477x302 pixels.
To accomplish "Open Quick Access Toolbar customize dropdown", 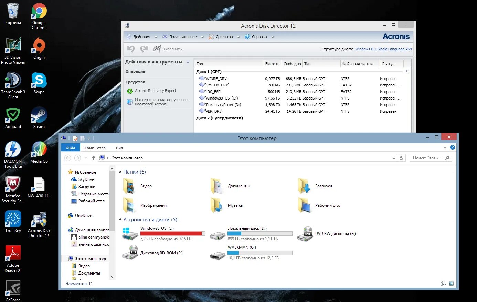I will 89,138.
